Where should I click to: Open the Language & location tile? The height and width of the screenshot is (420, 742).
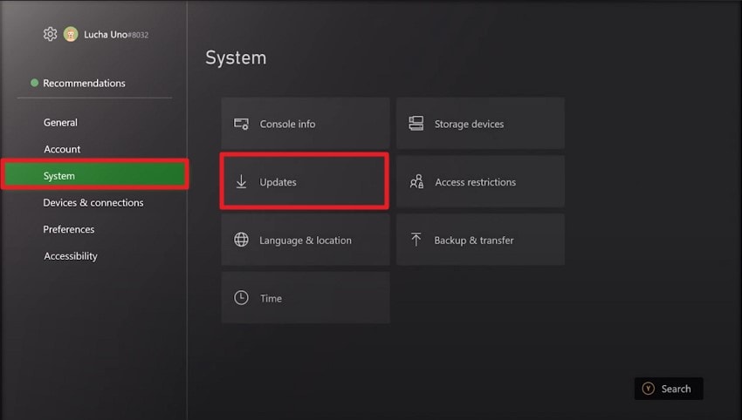[x=306, y=240]
